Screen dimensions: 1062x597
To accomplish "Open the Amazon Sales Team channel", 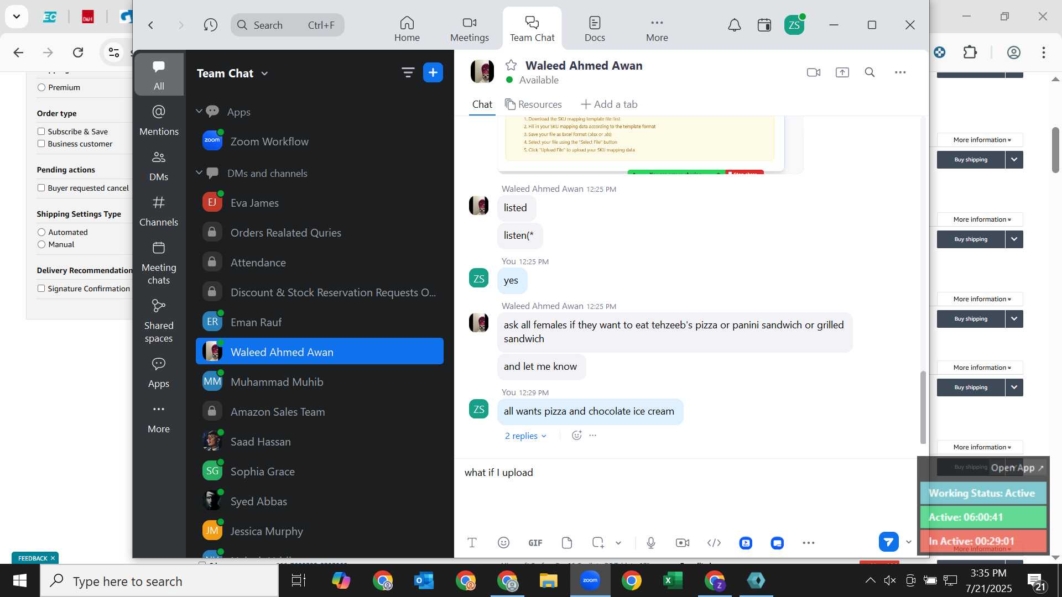I will point(320,412).
